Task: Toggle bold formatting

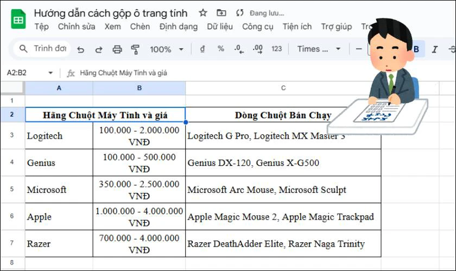Action: click(x=416, y=49)
